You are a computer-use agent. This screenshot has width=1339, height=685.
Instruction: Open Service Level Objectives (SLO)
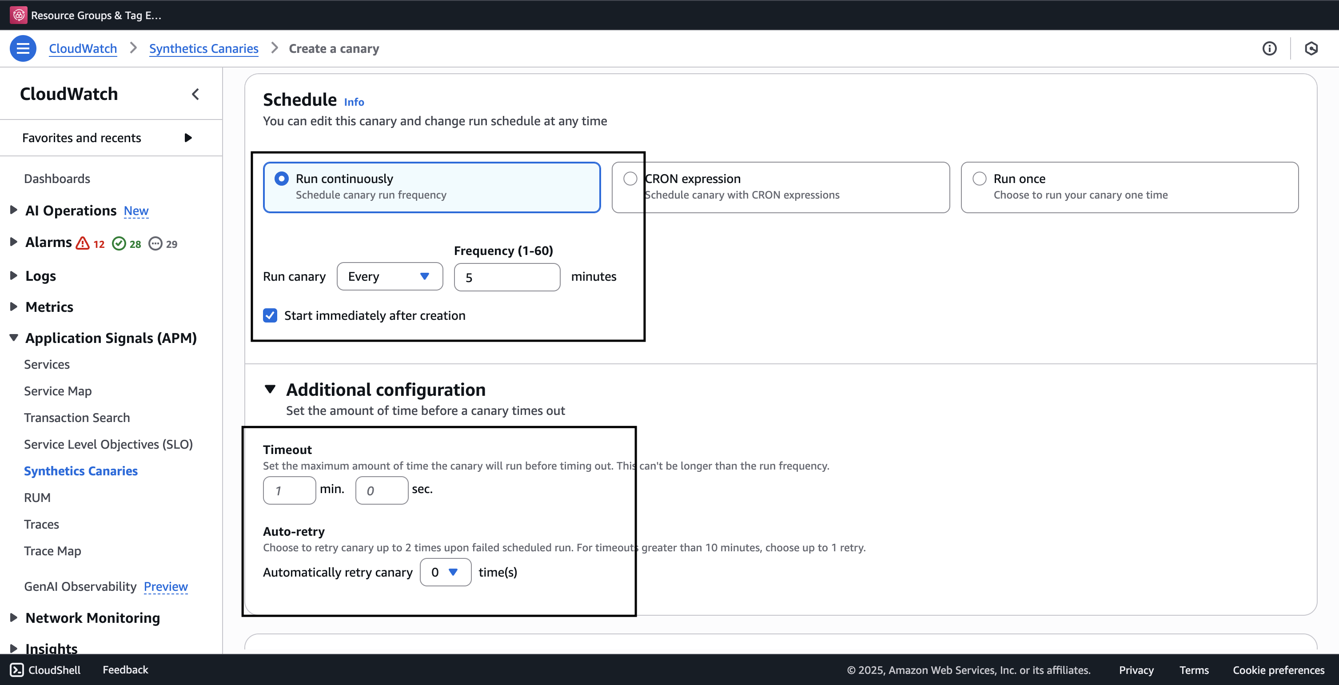[108, 444]
